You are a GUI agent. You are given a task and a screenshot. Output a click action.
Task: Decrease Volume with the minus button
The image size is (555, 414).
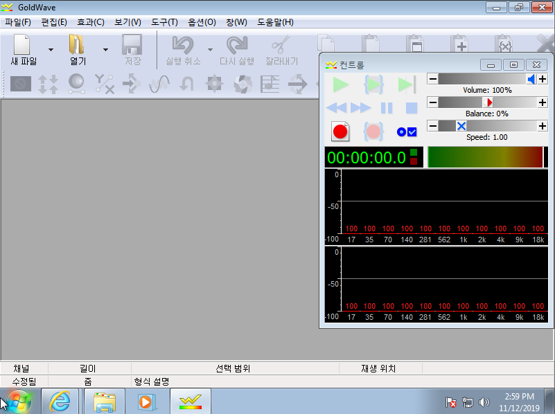[432, 79]
